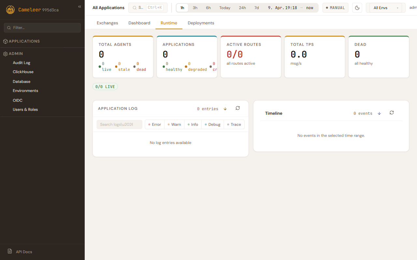Select the 24h time range
Image resolution: width=417 pixels, height=260 pixels.
242,8
